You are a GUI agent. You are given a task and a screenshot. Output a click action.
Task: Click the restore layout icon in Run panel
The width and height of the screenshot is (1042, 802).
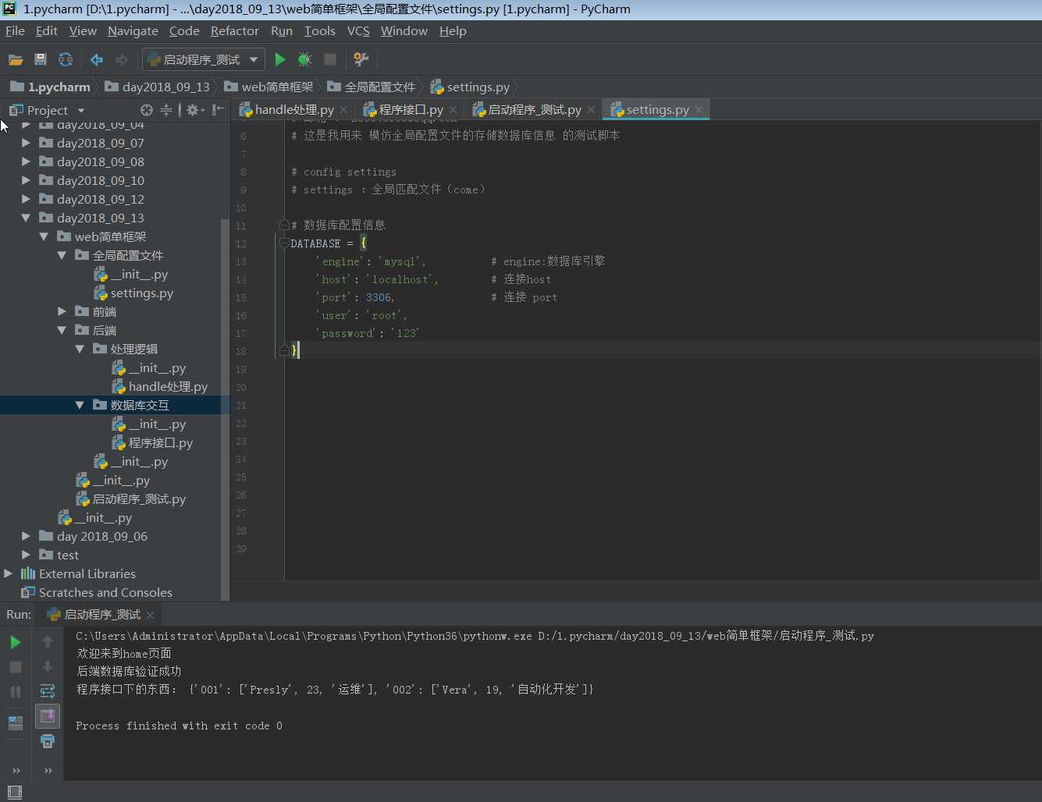tap(15, 722)
